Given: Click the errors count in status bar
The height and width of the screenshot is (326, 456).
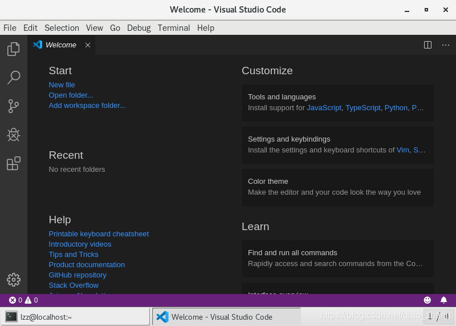Looking at the screenshot, I should (15, 300).
